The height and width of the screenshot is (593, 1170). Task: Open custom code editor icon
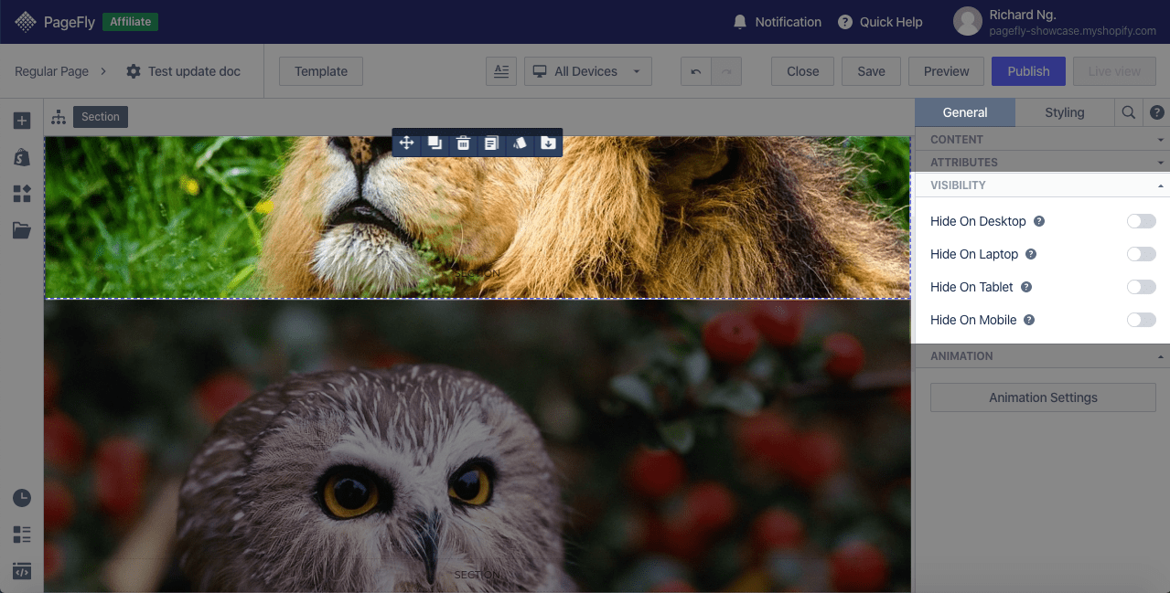click(22, 571)
